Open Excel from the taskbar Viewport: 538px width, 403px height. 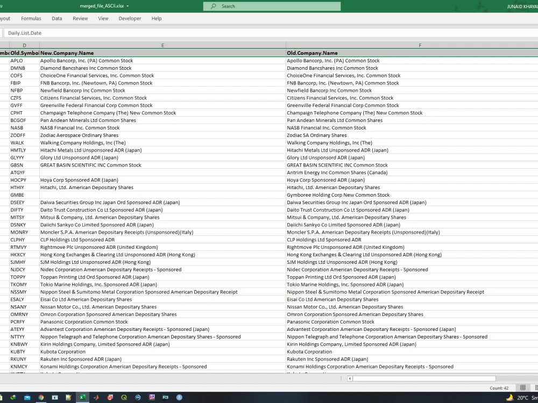pyautogui.click(x=82, y=398)
